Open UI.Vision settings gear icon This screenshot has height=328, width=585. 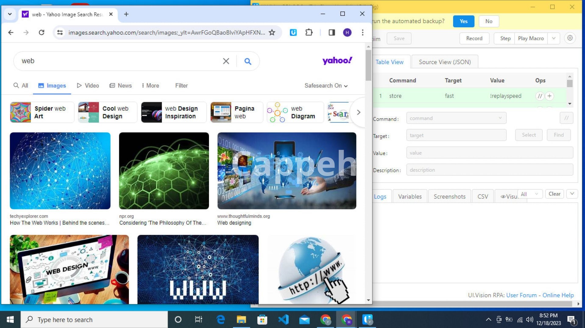570,38
